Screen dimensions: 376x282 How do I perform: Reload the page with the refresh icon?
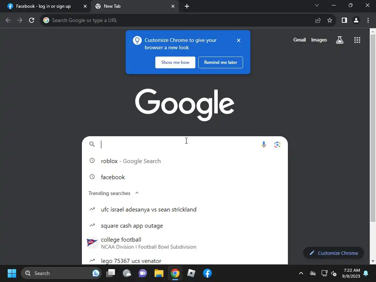(x=32, y=21)
